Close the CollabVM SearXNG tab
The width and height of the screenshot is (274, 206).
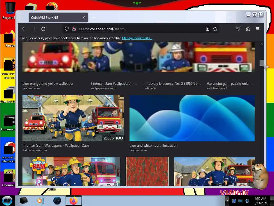pos(84,17)
